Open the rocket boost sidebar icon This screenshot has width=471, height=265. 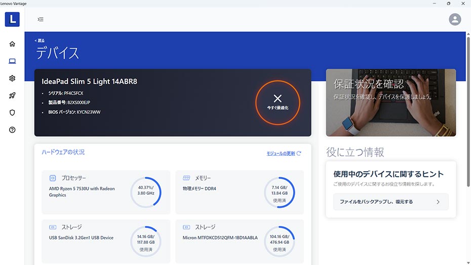(x=12, y=96)
